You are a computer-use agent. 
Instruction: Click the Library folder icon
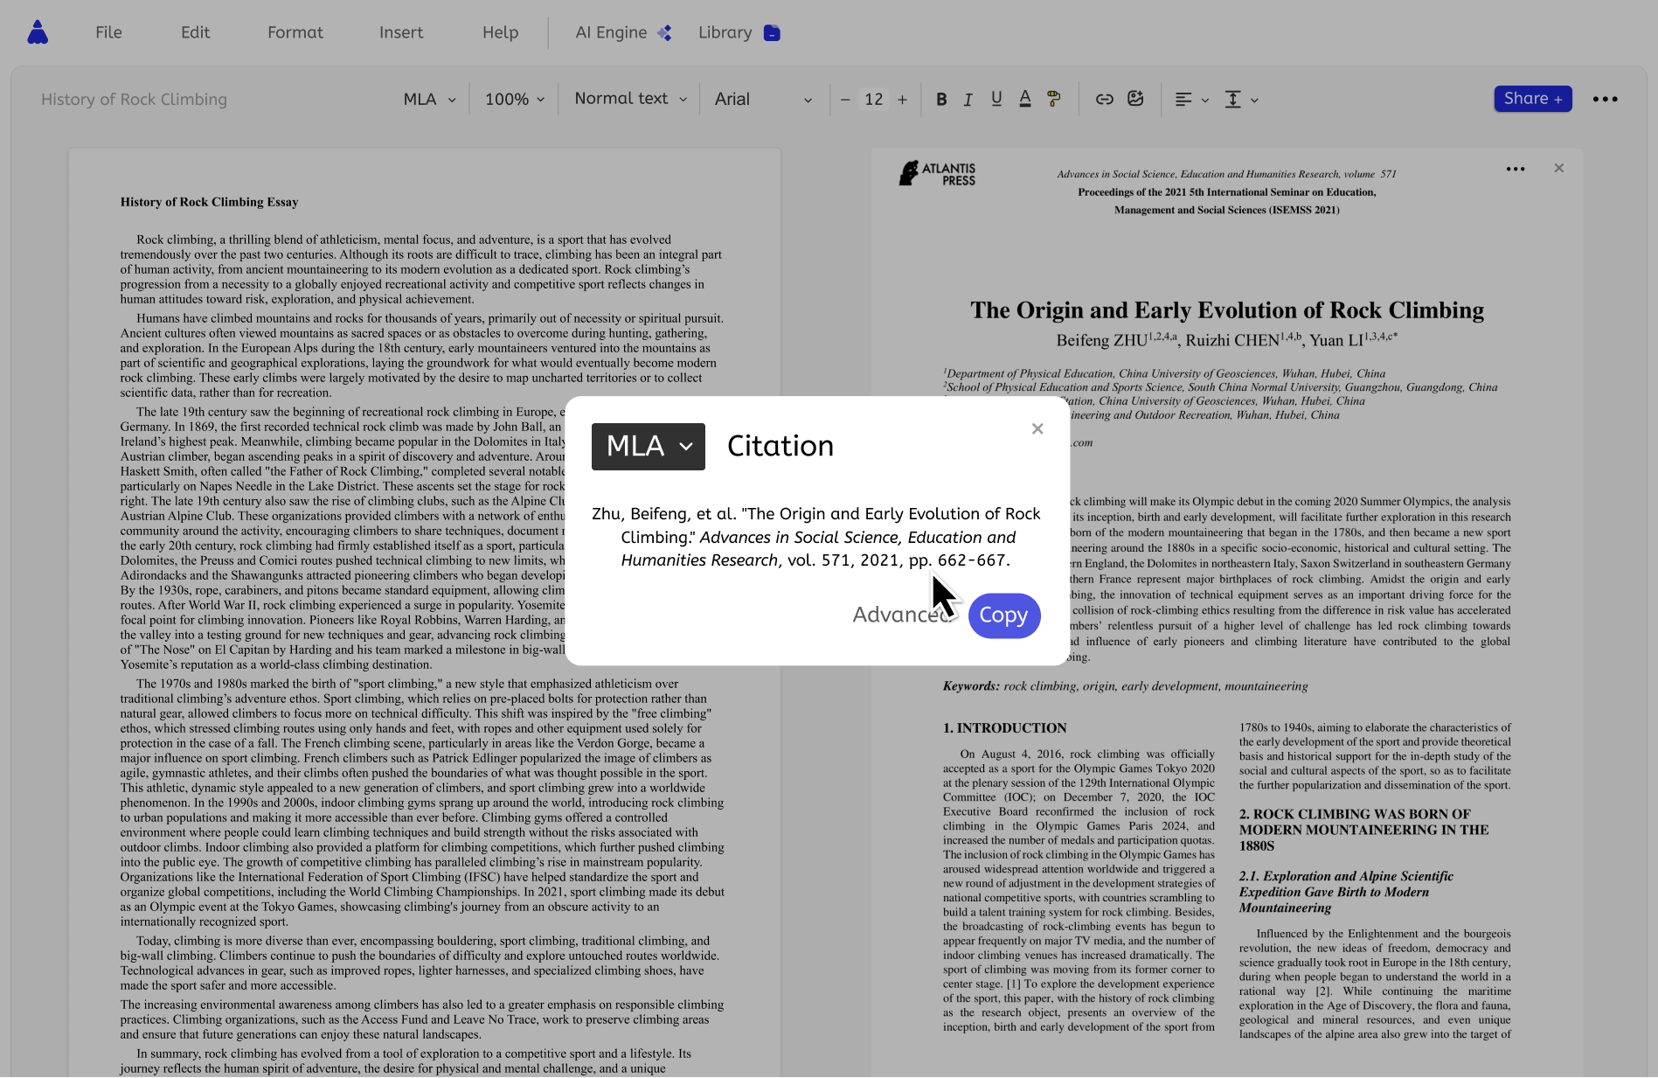772,32
